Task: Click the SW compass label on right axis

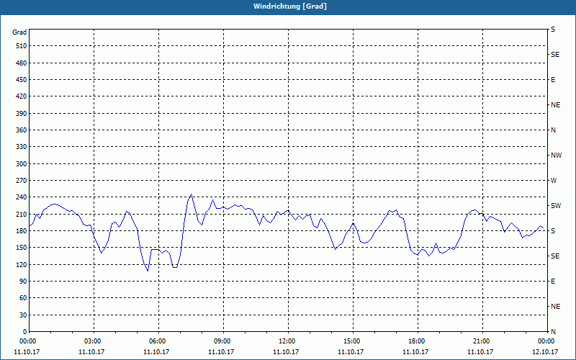Action: (x=556, y=206)
